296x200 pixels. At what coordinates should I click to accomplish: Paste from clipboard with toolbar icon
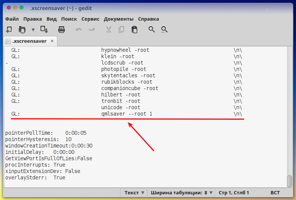point(134,30)
